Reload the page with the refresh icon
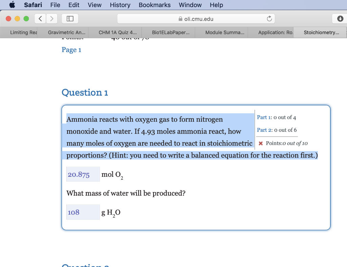 click(x=269, y=19)
